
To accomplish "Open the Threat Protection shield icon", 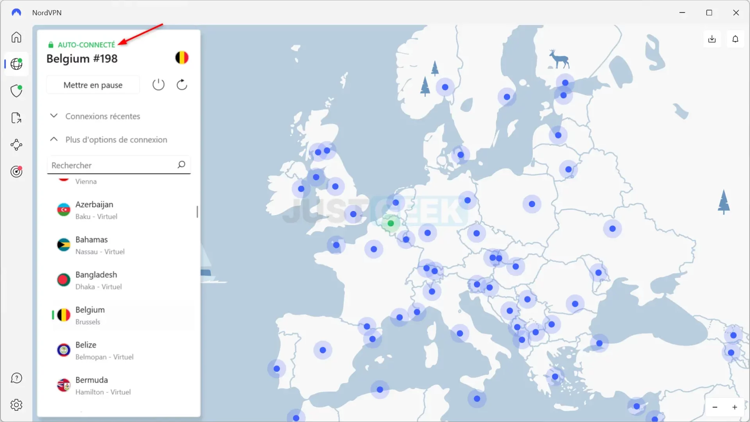I will (x=16, y=91).
